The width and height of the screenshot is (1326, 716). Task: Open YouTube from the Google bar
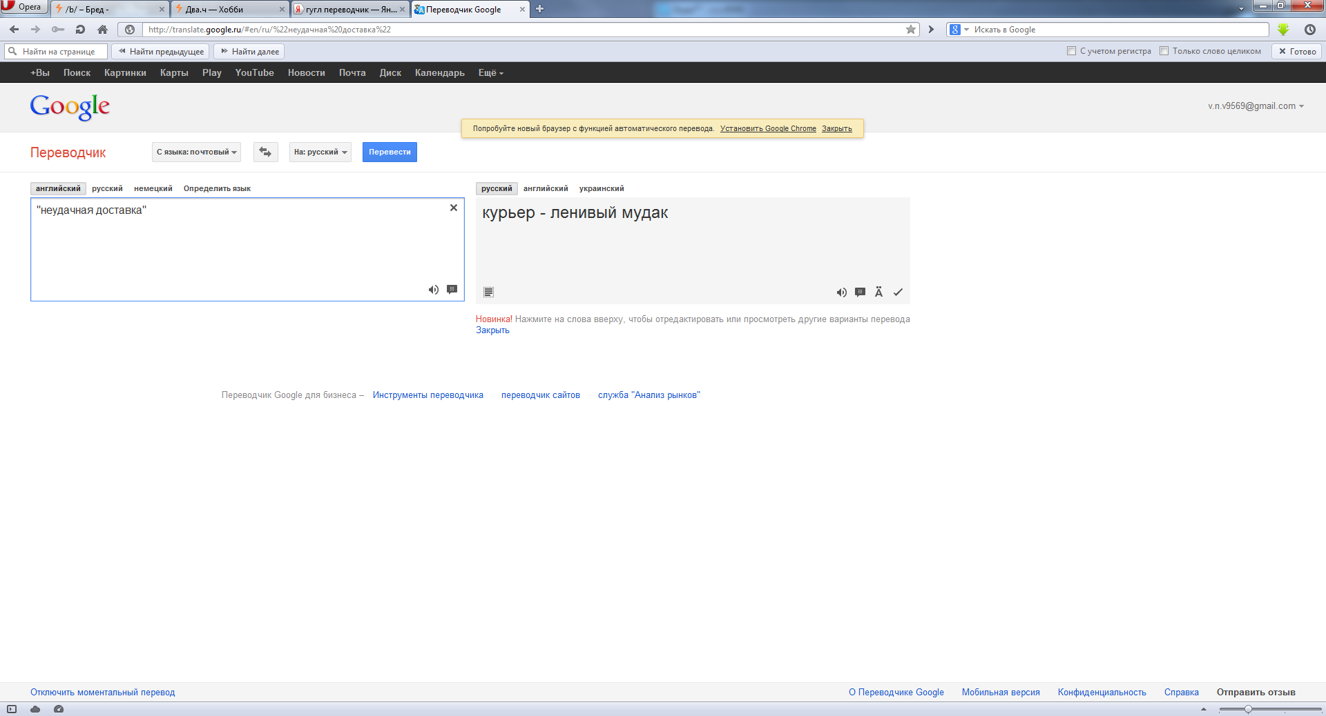254,73
